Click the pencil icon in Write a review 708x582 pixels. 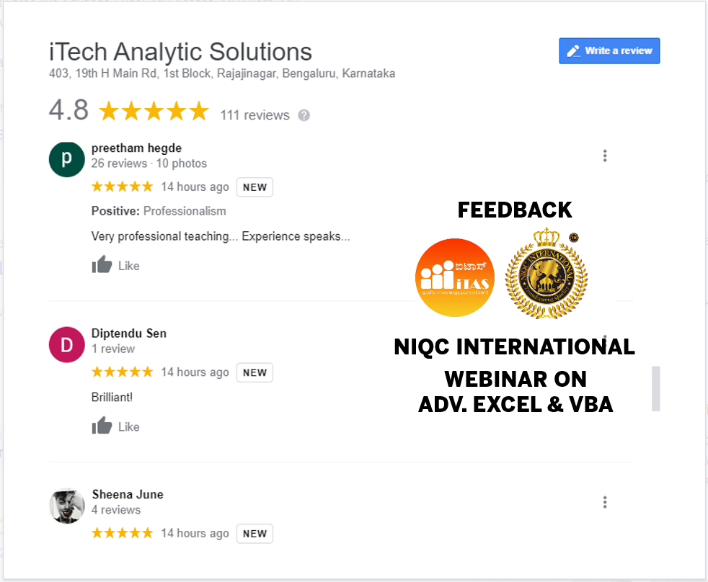tap(573, 51)
